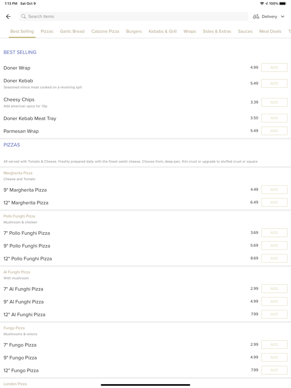Click the Search items field
Image resolution: width=291 pixels, height=388 pixels.
pos(133,17)
